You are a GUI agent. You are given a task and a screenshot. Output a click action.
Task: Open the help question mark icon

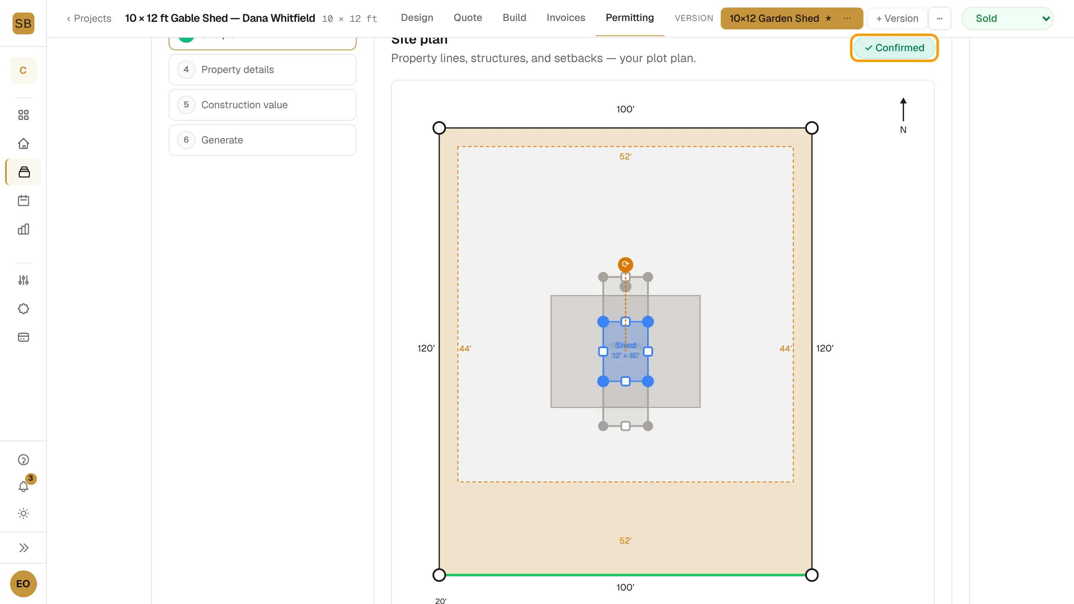23,460
